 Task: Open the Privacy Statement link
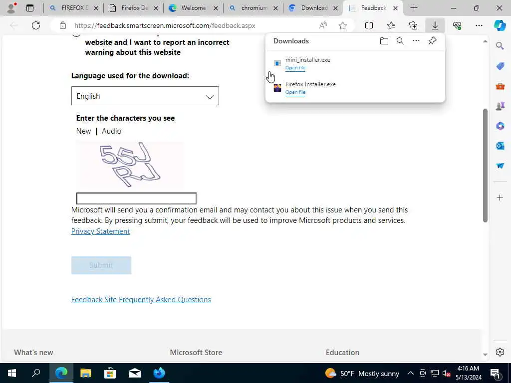coord(100,231)
